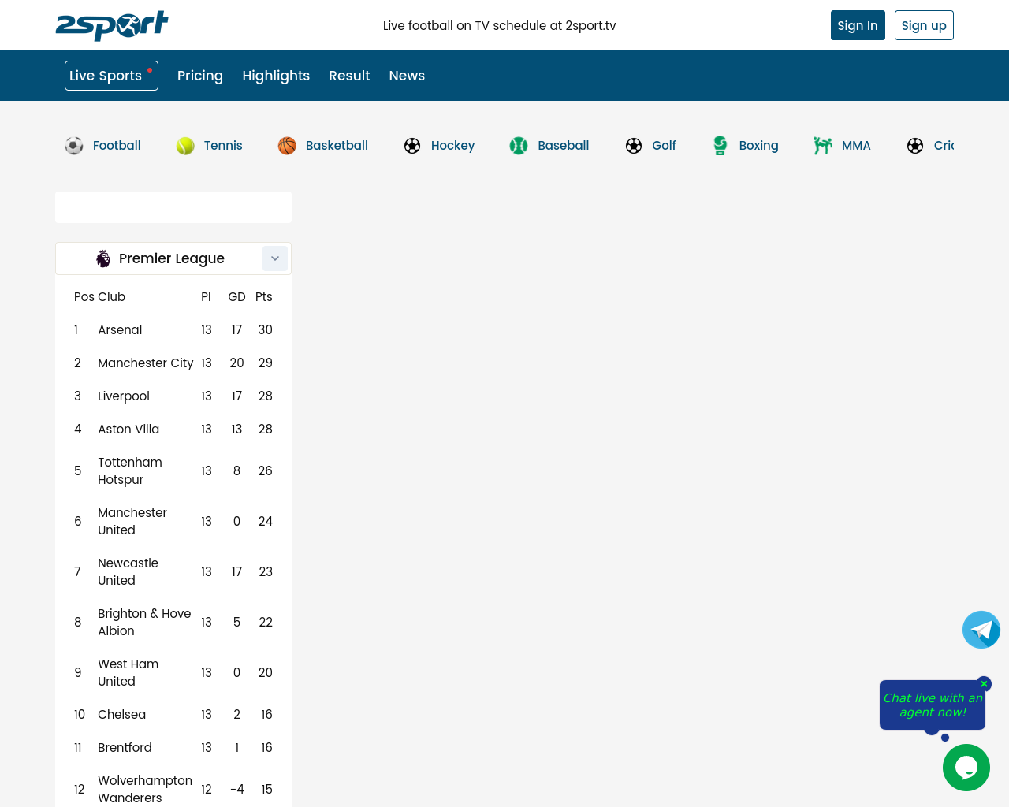Open the Football category link
The image size is (1009, 807).
point(117,146)
